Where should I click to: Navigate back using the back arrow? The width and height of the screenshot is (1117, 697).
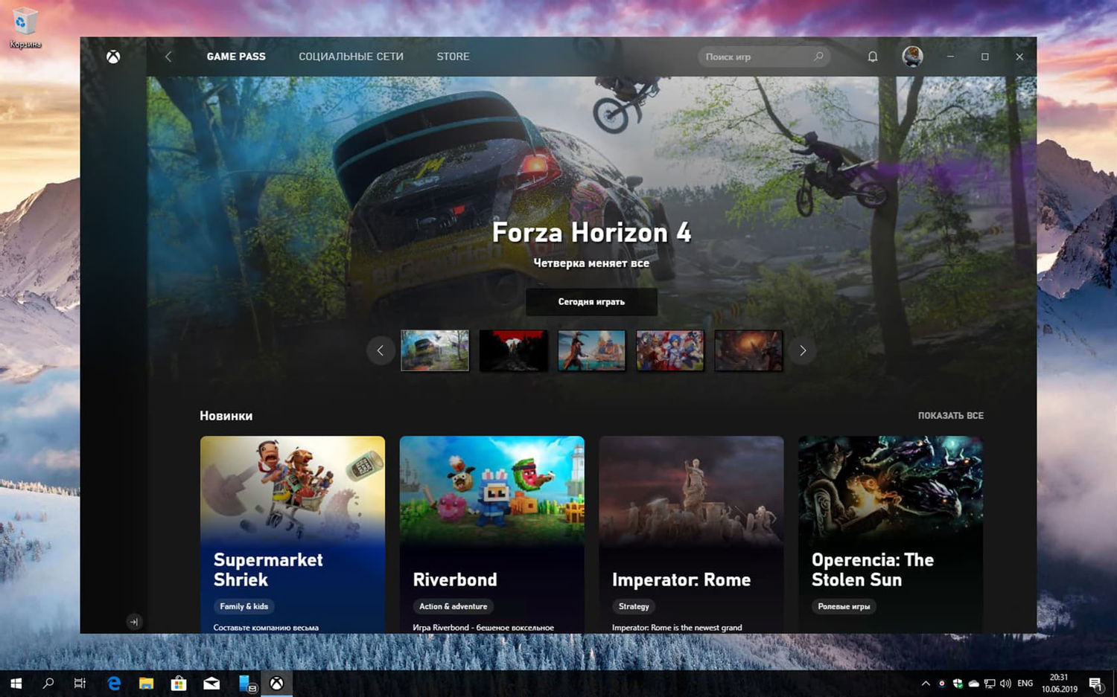click(169, 57)
